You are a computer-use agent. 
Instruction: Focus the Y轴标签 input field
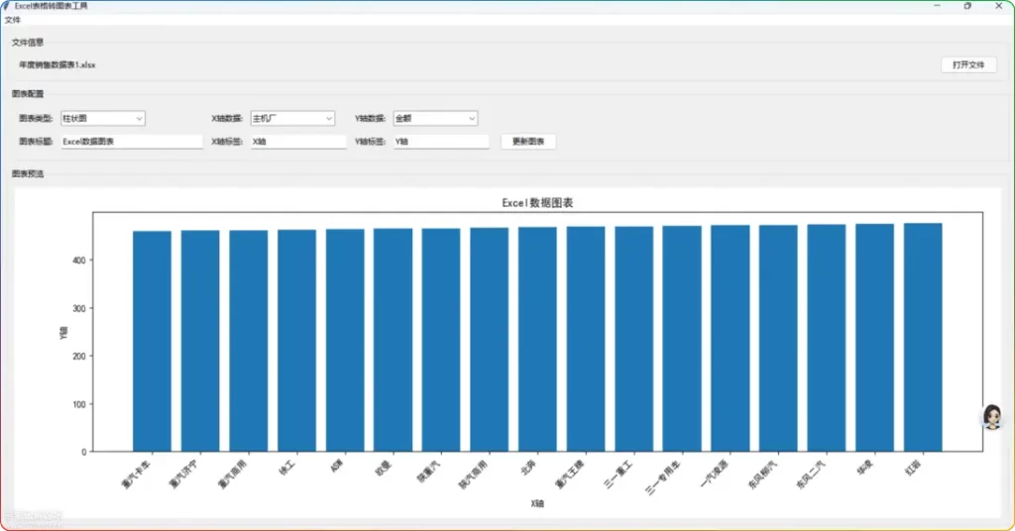click(441, 142)
